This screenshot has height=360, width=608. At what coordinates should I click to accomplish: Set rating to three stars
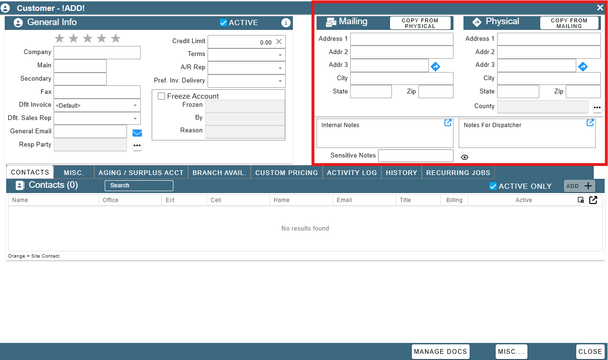tap(88, 38)
